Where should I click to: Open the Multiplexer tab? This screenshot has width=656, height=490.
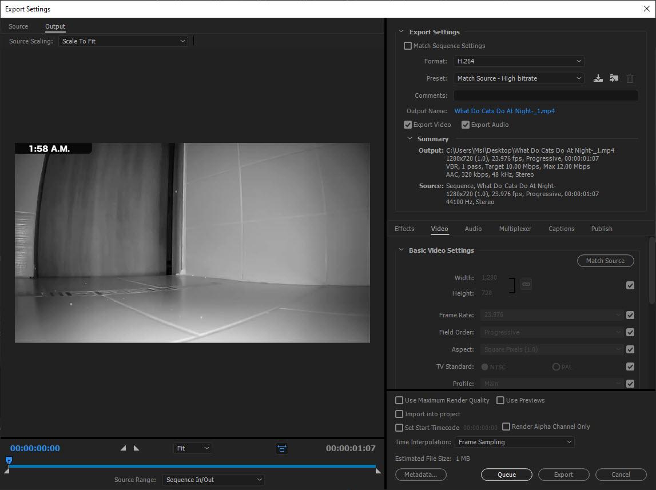515,229
